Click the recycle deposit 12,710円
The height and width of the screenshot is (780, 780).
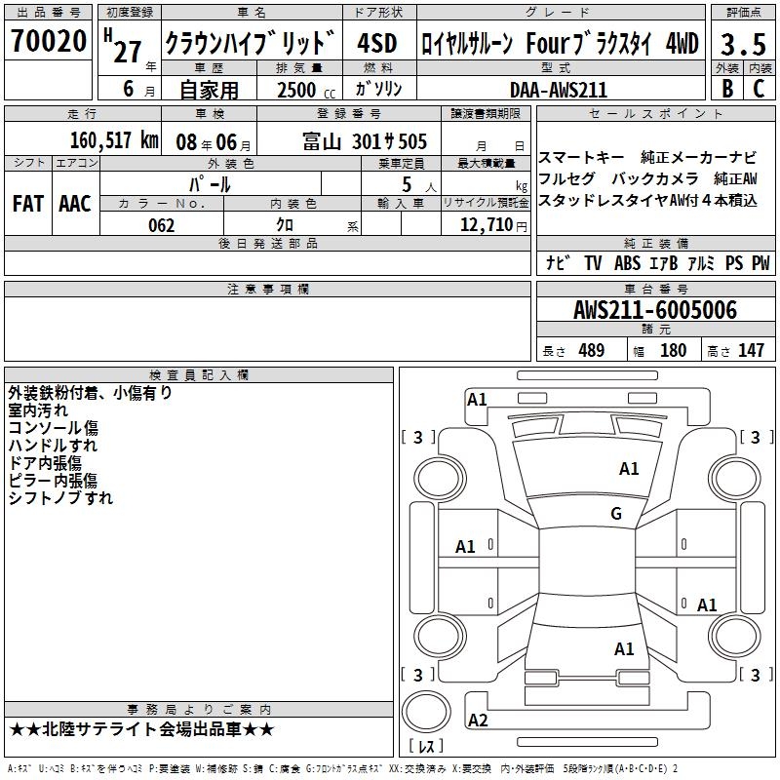(x=493, y=225)
